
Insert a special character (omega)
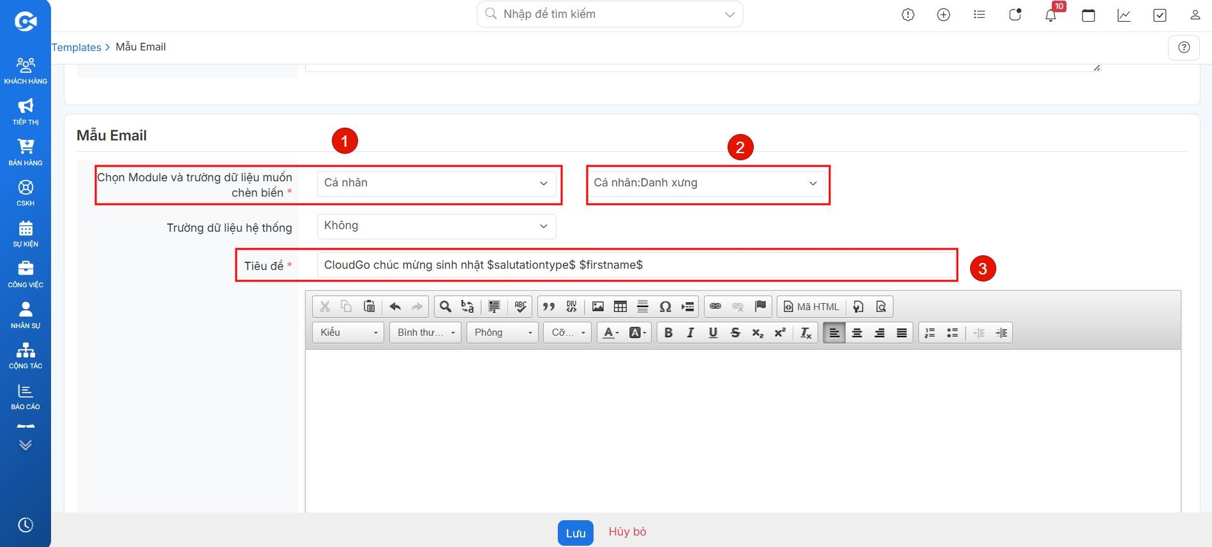point(665,306)
